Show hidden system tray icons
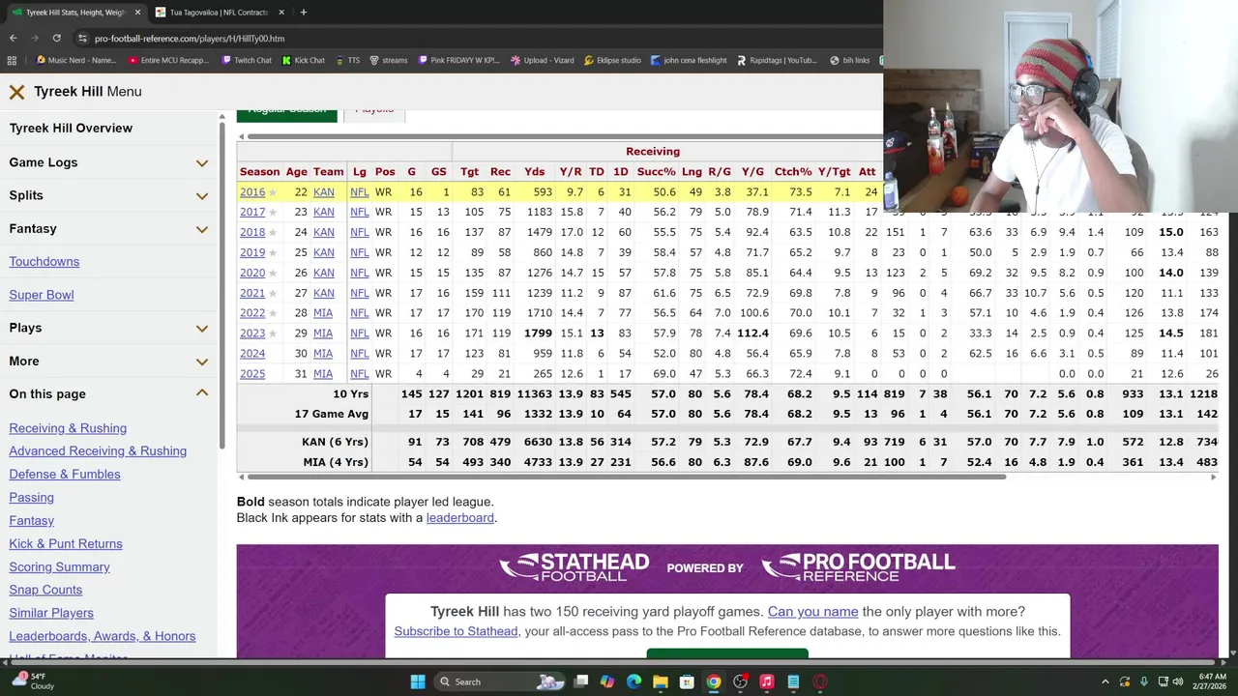 click(x=1105, y=681)
